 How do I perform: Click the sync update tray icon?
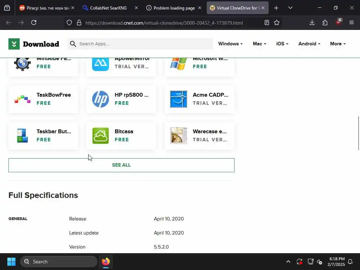click(x=300, y=262)
